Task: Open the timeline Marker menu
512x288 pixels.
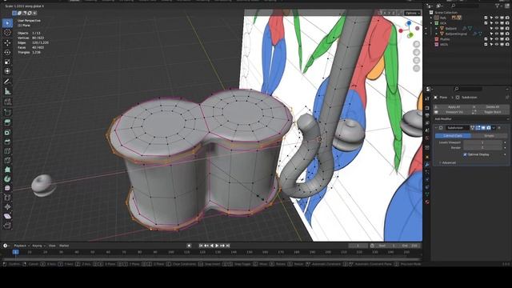Action: (64, 246)
